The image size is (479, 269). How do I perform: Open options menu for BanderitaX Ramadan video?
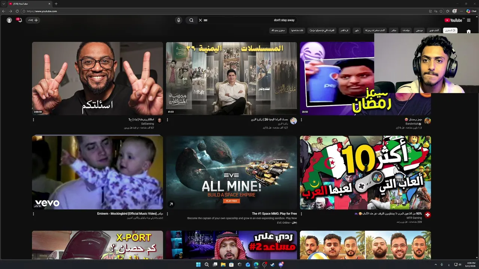pyautogui.click(x=301, y=120)
